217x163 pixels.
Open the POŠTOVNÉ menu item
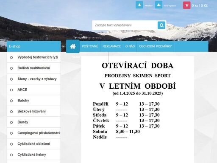90,46
